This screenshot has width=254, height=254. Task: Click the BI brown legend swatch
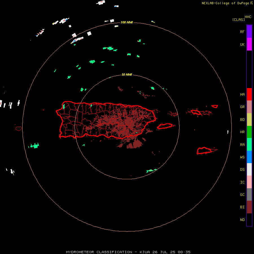pos(249,207)
